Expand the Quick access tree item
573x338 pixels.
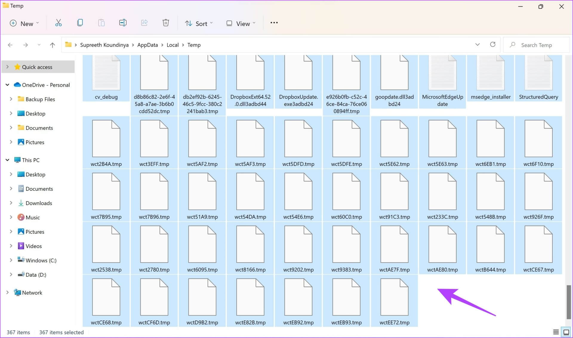click(x=7, y=67)
